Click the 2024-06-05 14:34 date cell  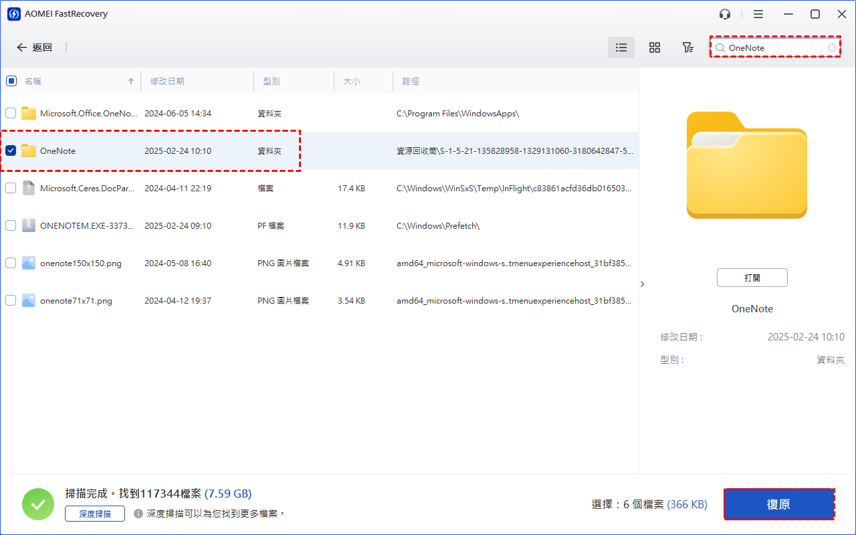click(x=178, y=113)
